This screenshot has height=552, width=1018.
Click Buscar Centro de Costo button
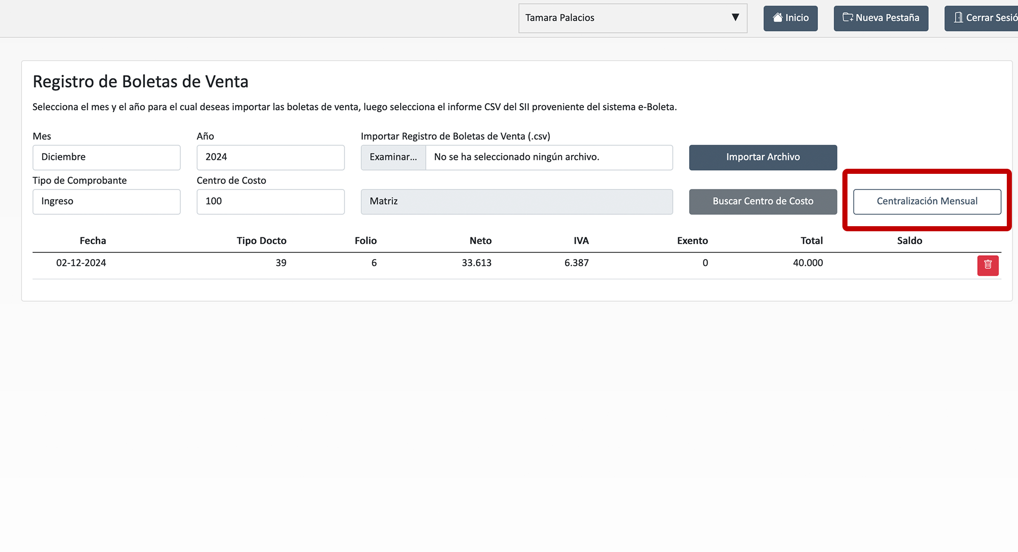point(762,201)
